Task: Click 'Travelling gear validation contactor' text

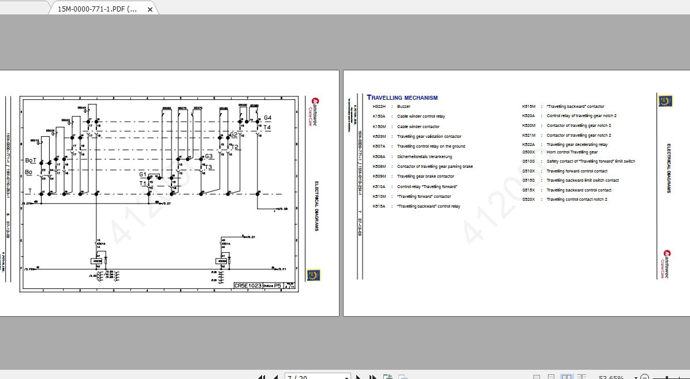Action: pyautogui.click(x=429, y=137)
